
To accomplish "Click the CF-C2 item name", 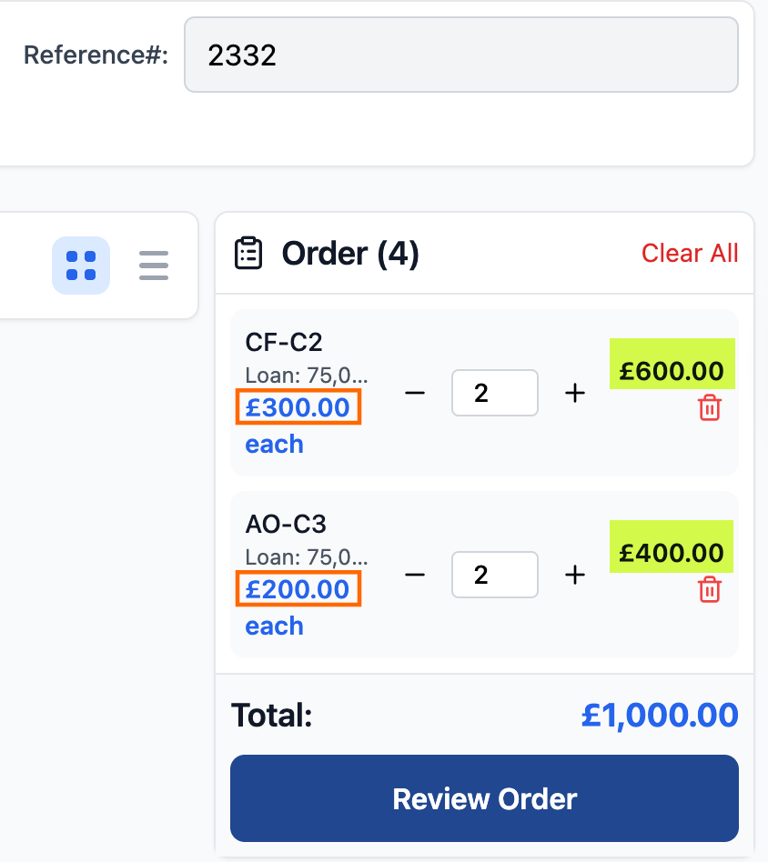I will point(284,342).
